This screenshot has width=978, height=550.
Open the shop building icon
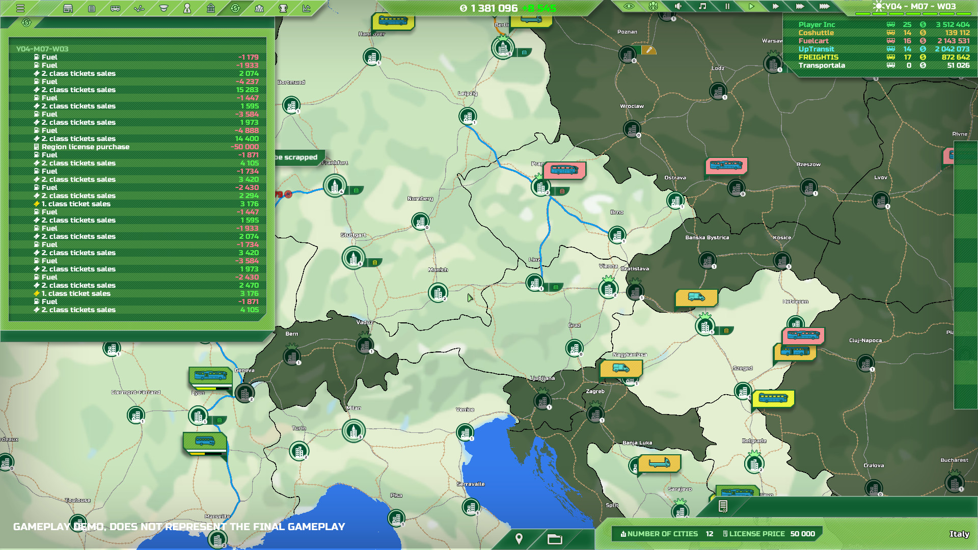click(x=68, y=8)
